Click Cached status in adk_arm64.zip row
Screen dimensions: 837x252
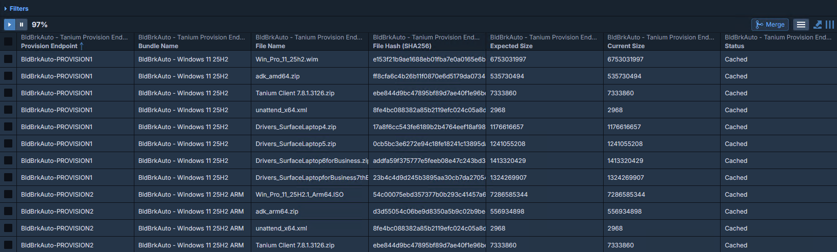736,212
